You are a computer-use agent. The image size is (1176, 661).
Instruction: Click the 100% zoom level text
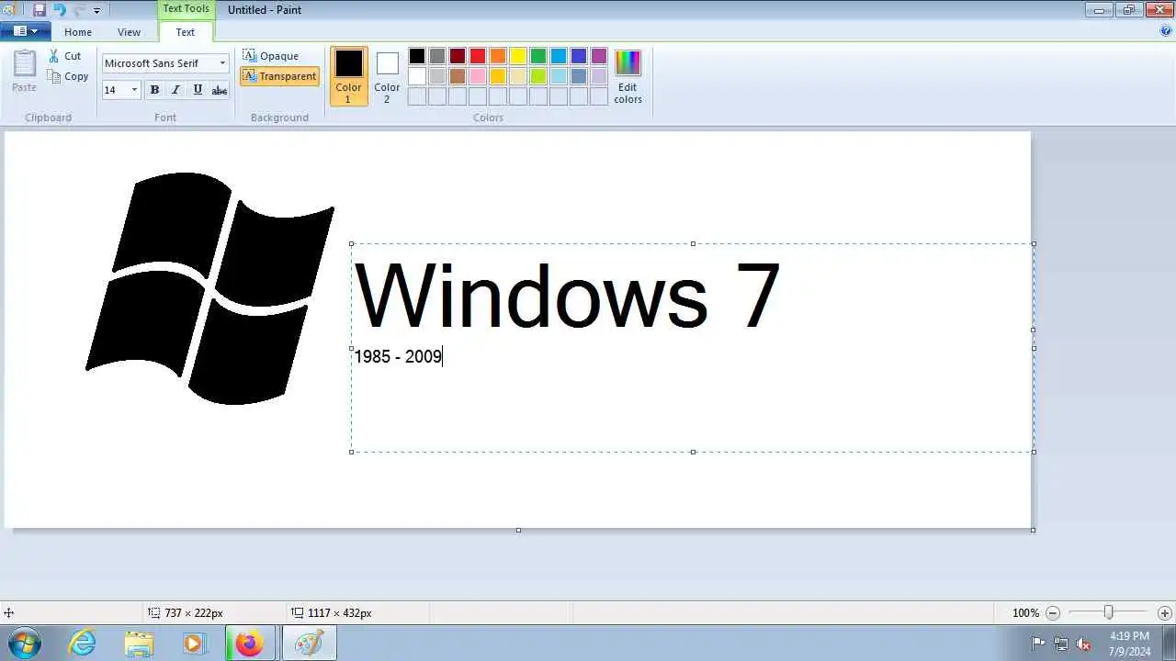[x=1025, y=613]
